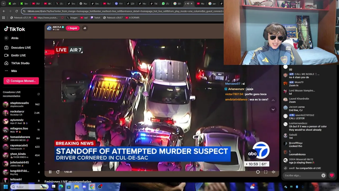
Task: Open lung484146 recommended live
Action: pyautogui.click(x=21, y=172)
